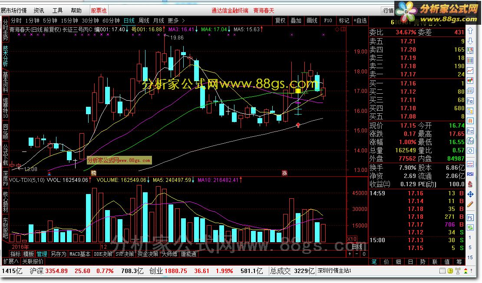The height and width of the screenshot is (283, 482).
Task: Select the 5 period button in right toolbar
Action: pos(470,247)
